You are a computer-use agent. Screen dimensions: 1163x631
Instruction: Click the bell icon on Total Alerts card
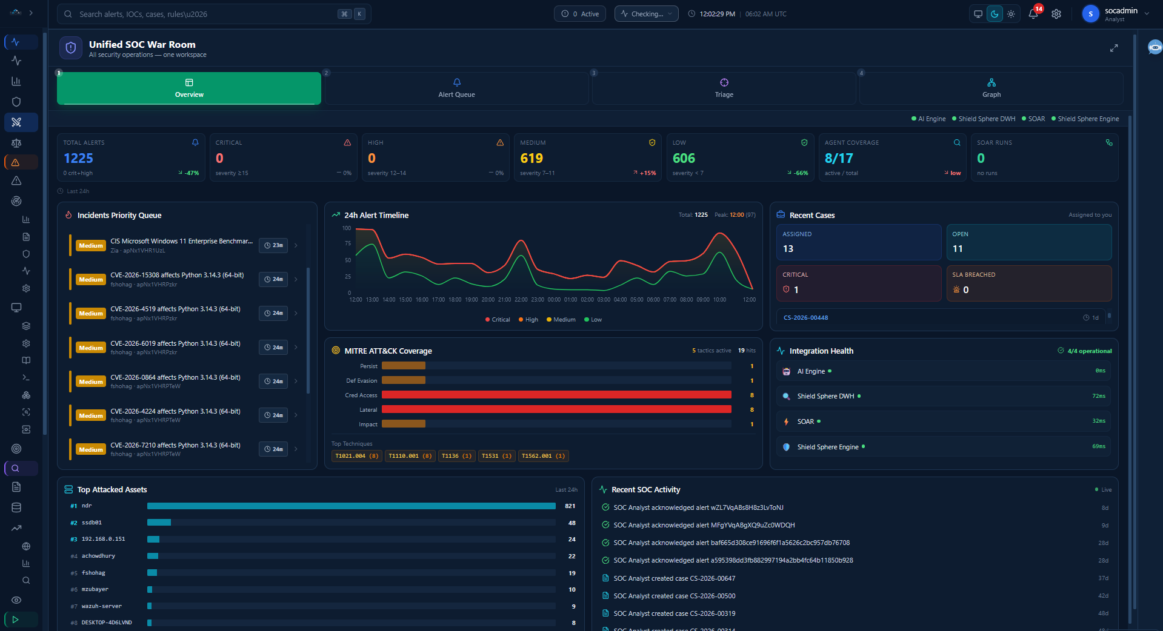[195, 143]
